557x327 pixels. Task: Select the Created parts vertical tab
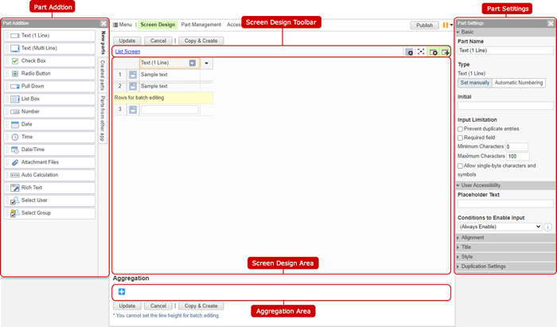[103, 75]
